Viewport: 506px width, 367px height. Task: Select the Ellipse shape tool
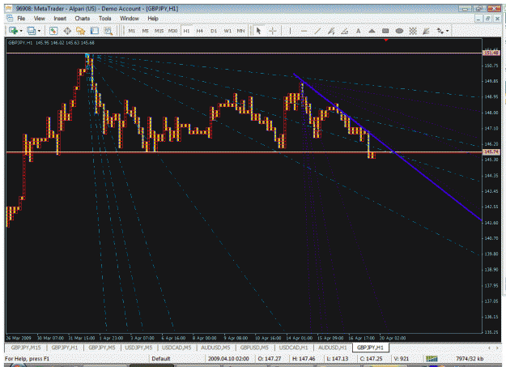coord(399,31)
